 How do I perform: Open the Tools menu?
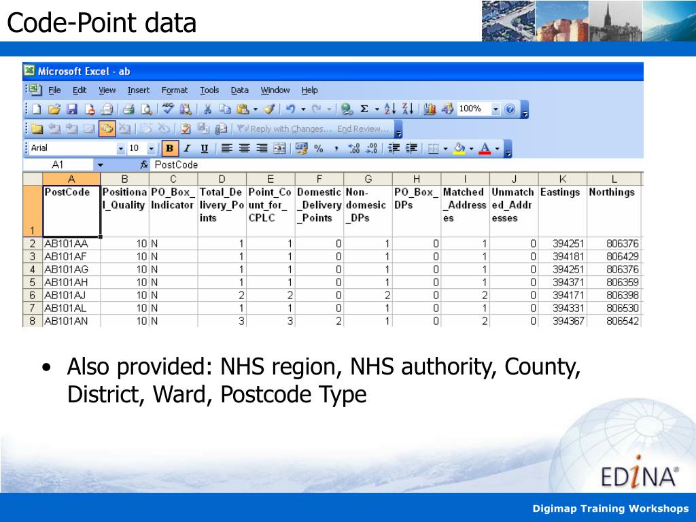coord(209,90)
